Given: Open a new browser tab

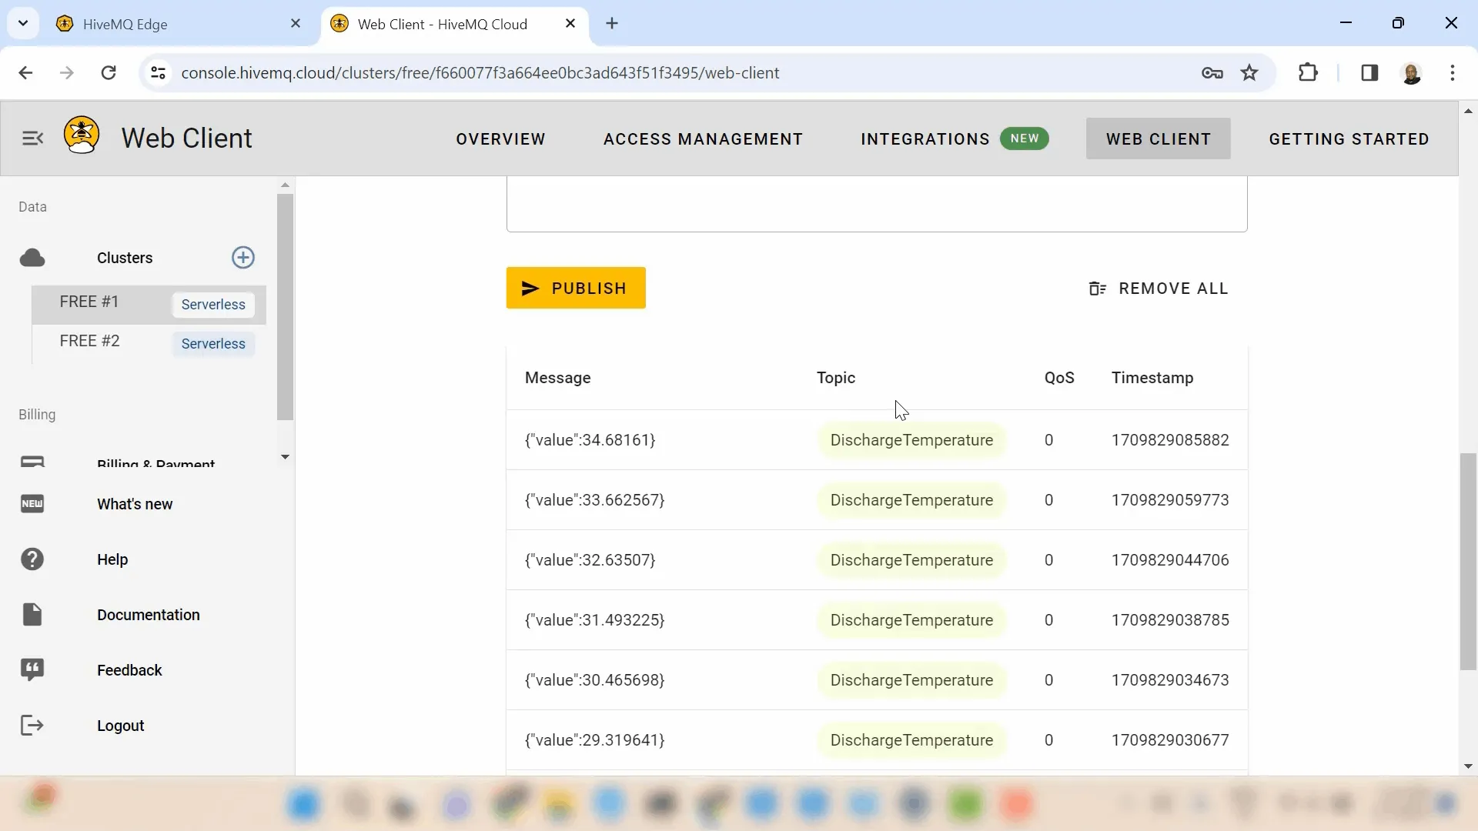Looking at the screenshot, I should click(x=612, y=24).
